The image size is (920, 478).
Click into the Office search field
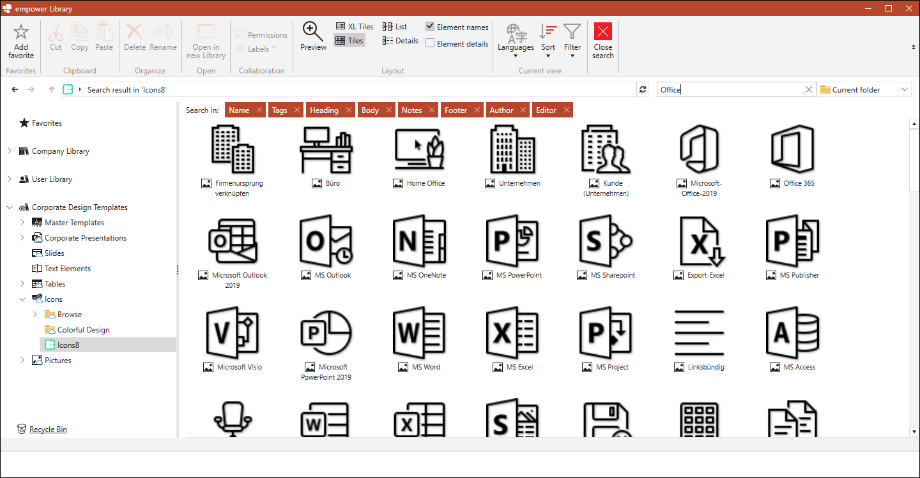730,90
